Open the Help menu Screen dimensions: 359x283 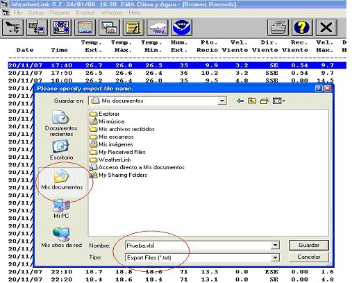coord(135,12)
